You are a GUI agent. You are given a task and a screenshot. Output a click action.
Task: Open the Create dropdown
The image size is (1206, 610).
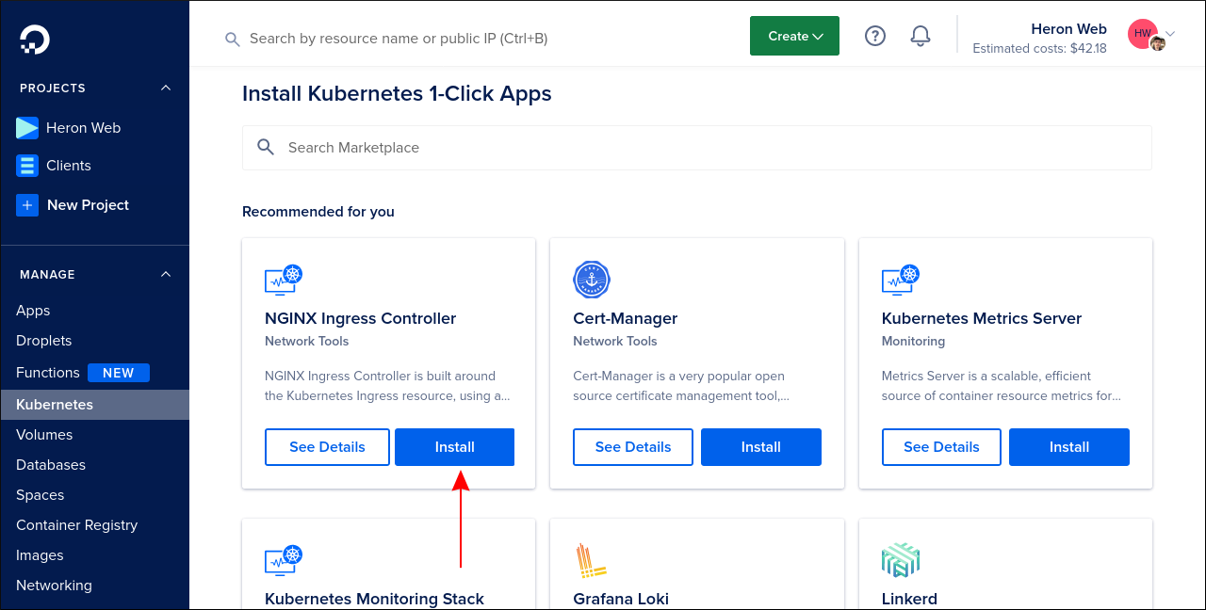[794, 35]
